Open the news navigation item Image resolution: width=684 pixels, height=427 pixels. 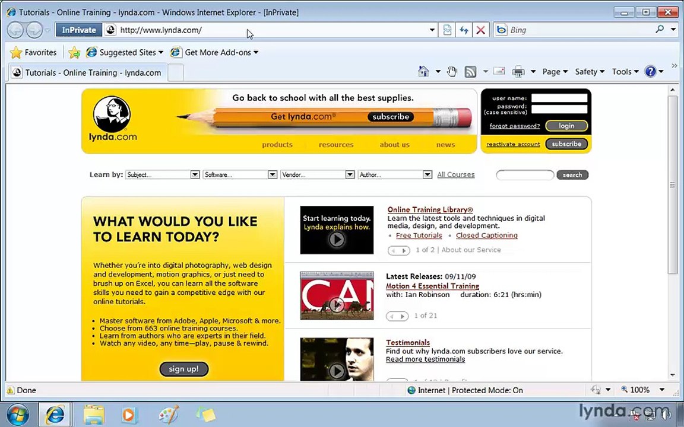pyautogui.click(x=445, y=145)
